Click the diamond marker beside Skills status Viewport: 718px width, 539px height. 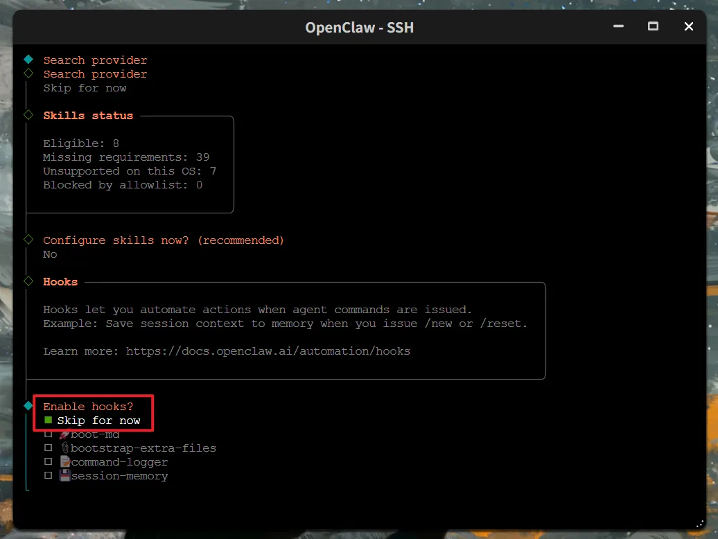[28, 115]
